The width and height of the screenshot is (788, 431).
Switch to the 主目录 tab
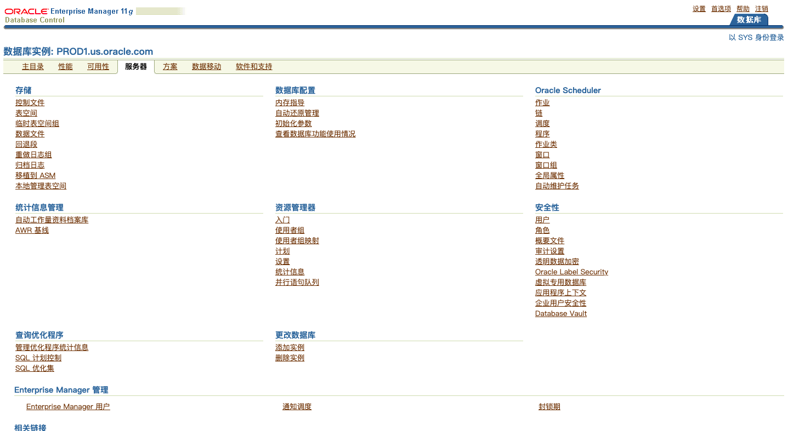(32, 66)
